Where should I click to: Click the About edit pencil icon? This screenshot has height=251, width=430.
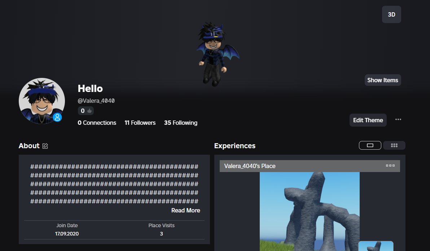pyautogui.click(x=45, y=146)
